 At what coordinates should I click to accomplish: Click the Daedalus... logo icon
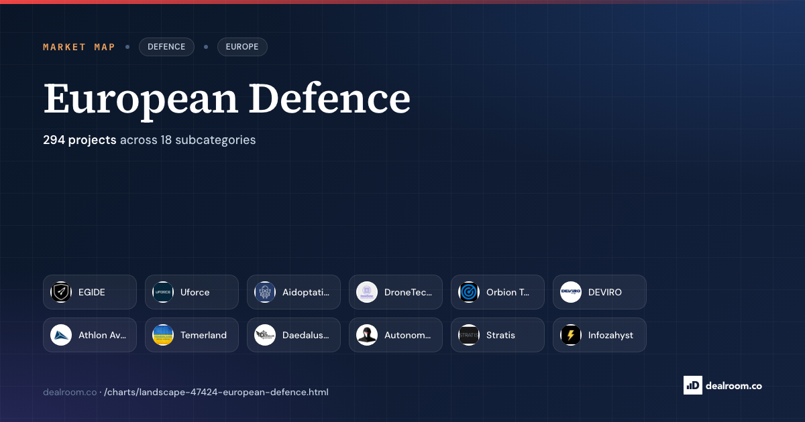click(x=265, y=335)
